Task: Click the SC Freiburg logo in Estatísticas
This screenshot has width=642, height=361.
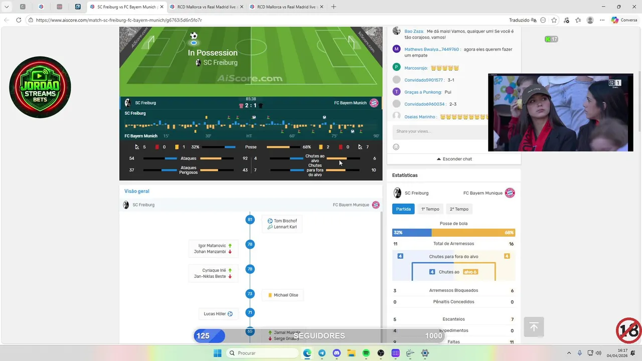Action: coord(397,193)
